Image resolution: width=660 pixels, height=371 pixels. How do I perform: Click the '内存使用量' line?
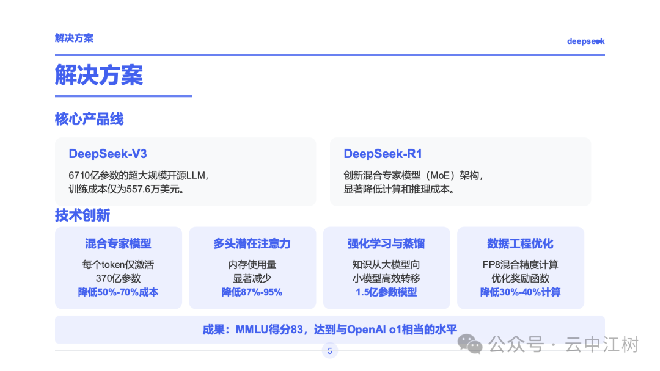tap(252, 265)
